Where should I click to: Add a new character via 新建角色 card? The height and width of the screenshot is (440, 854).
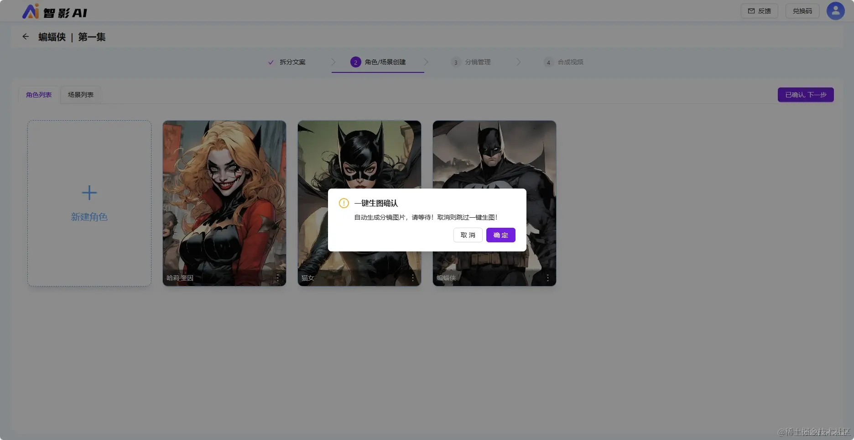click(x=89, y=203)
